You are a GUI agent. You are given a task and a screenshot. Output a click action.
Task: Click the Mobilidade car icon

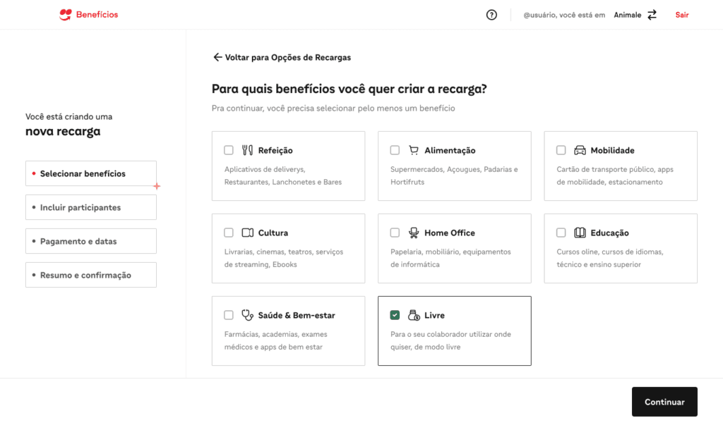click(x=580, y=150)
